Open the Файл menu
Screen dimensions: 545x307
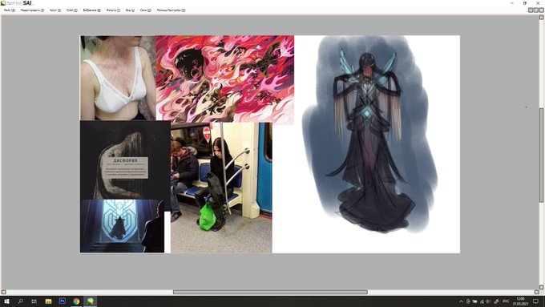point(10,10)
